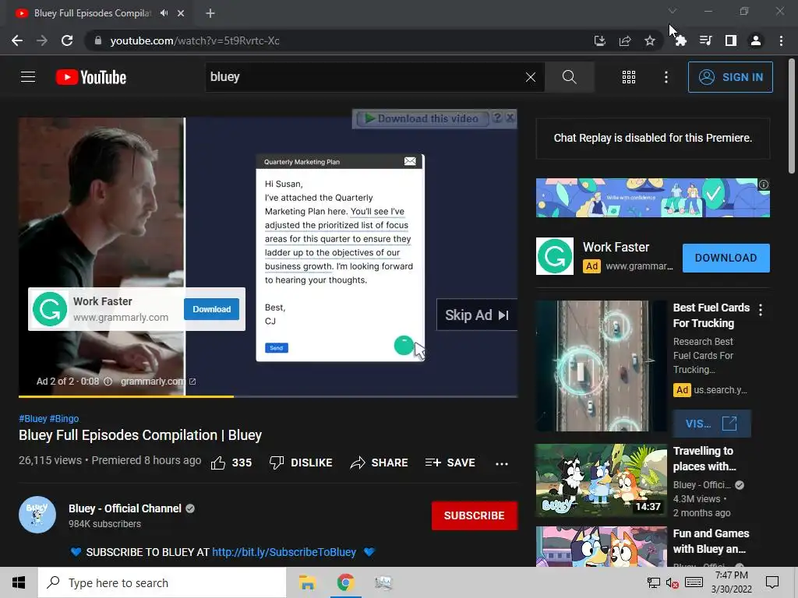The height and width of the screenshot is (598, 798).
Task: Open options menu for Best Fuel Cards ad
Action: [761, 310]
